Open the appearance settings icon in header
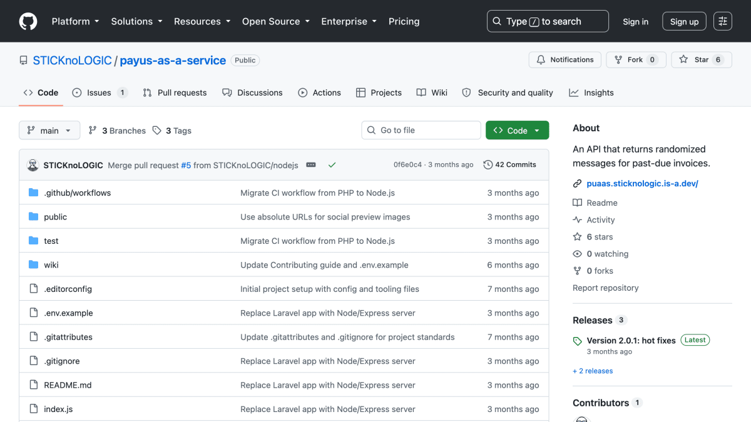The image size is (751, 422). (x=723, y=21)
